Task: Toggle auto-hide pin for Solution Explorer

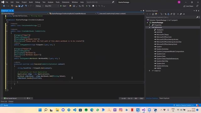Action: (x=196, y=11)
